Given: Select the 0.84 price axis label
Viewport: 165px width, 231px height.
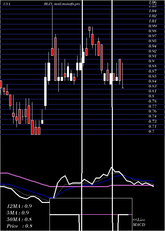Looking at the screenshot, I should (x=152, y=81).
